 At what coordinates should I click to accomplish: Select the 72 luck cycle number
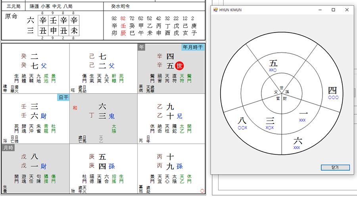click(x=132, y=19)
